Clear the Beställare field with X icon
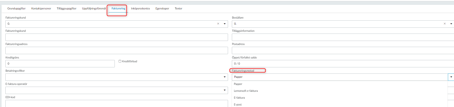Image resolution: width=454 pixels, height=107 pixels. point(445,24)
